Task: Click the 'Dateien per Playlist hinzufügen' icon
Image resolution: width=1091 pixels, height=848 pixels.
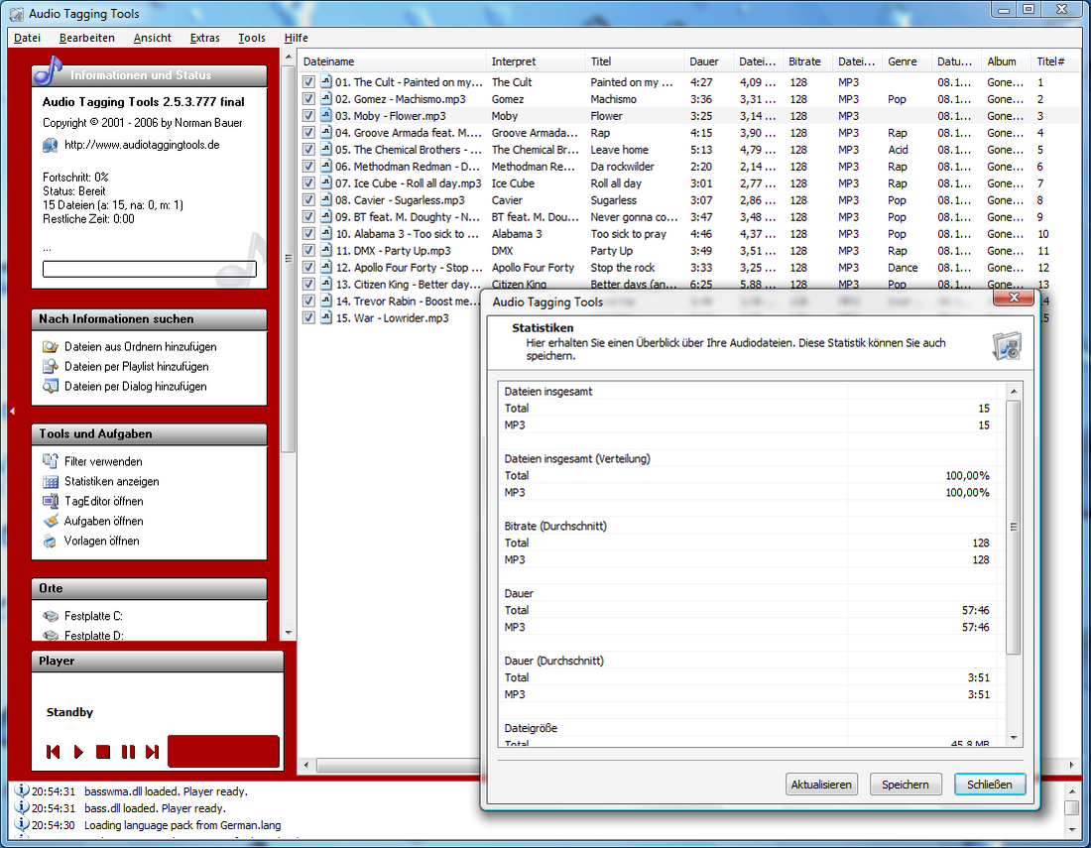Action: pos(51,367)
